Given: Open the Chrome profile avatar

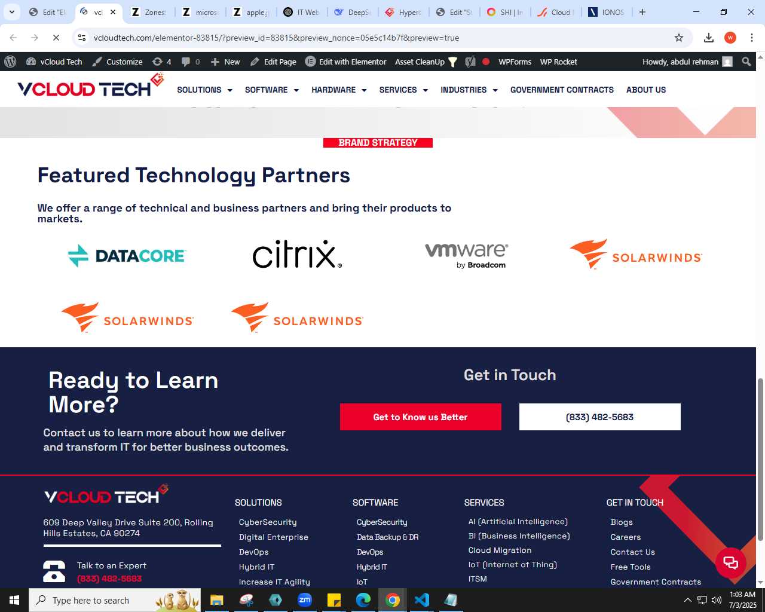Looking at the screenshot, I should coord(730,38).
